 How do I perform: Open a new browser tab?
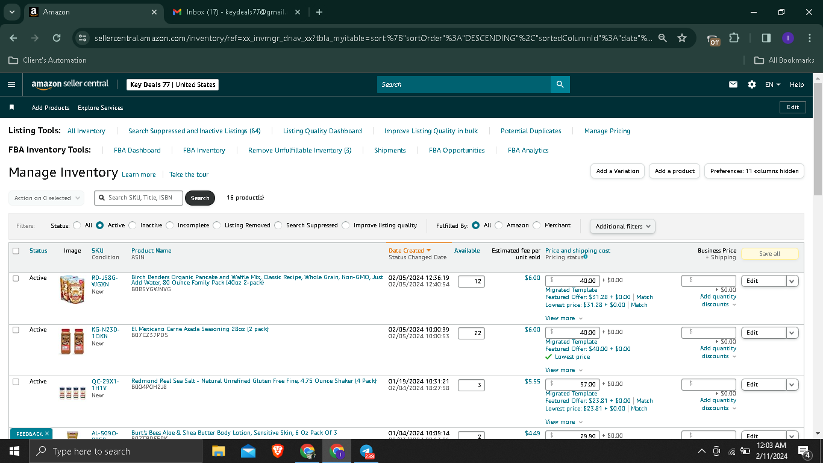[x=319, y=12]
